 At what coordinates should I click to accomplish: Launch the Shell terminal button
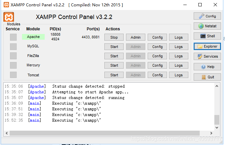pyautogui.click(x=207, y=36)
